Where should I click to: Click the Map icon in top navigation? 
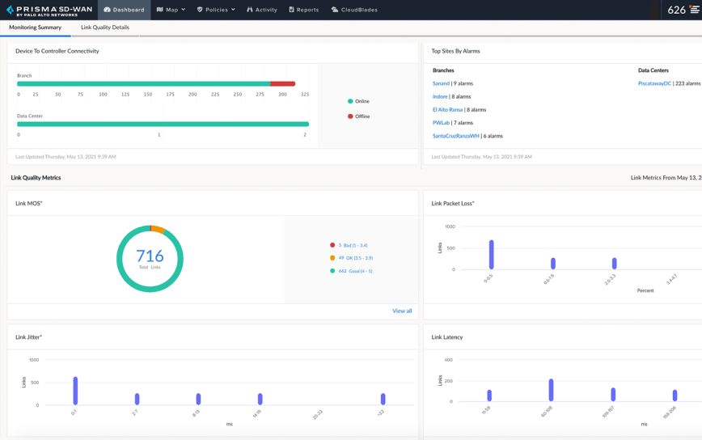pos(160,10)
